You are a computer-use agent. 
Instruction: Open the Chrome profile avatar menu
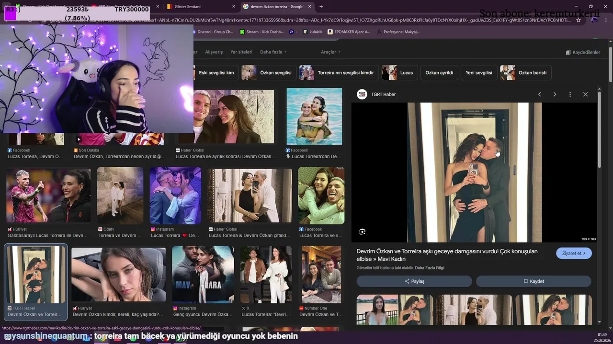(594, 20)
